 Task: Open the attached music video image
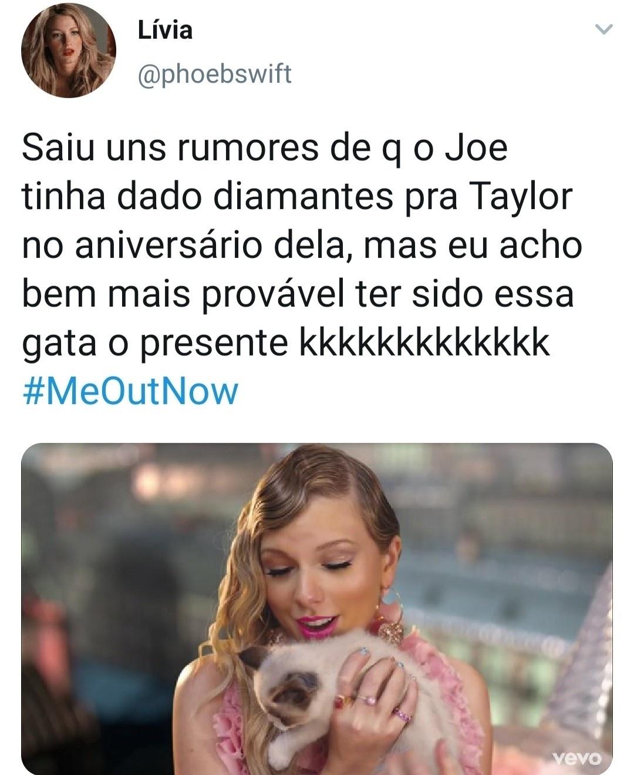[317, 609]
